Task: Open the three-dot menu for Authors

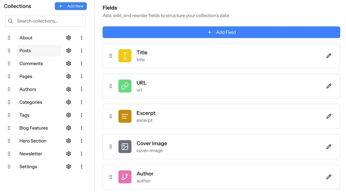Action: coord(82,89)
